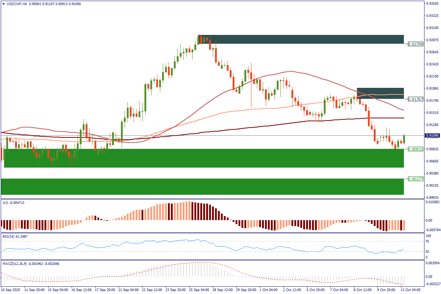Screen dimensions: 441x294
Task: Select the 0.92799 resistance price label
Action: (416, 44)
